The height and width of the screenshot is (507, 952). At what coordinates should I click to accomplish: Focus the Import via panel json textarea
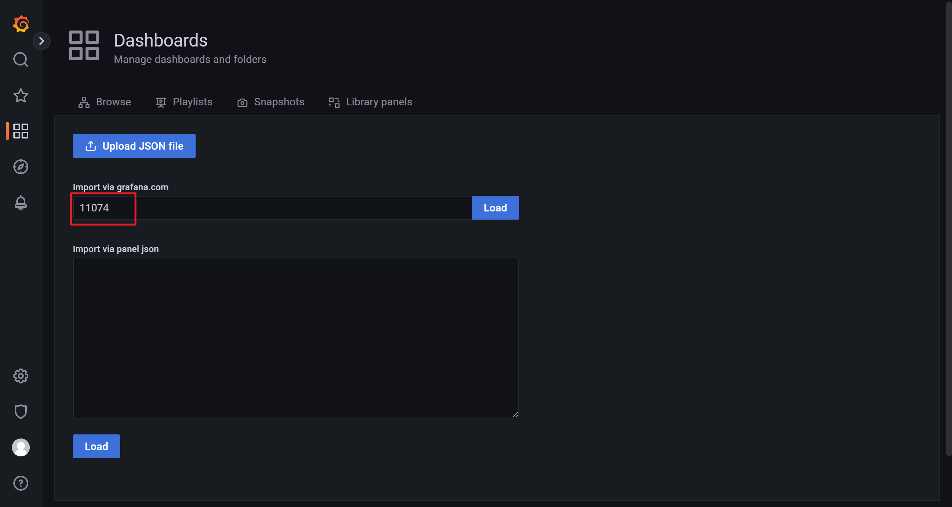click(x=296, y=338)
